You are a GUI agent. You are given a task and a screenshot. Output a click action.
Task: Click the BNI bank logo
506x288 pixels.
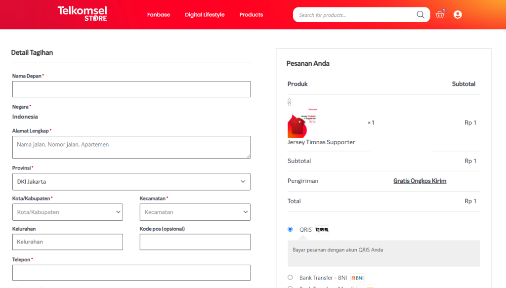click(x=358, y=278)
